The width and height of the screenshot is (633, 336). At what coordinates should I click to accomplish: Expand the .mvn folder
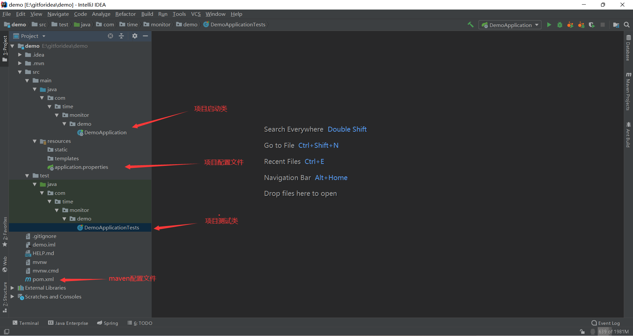(20, 63)
